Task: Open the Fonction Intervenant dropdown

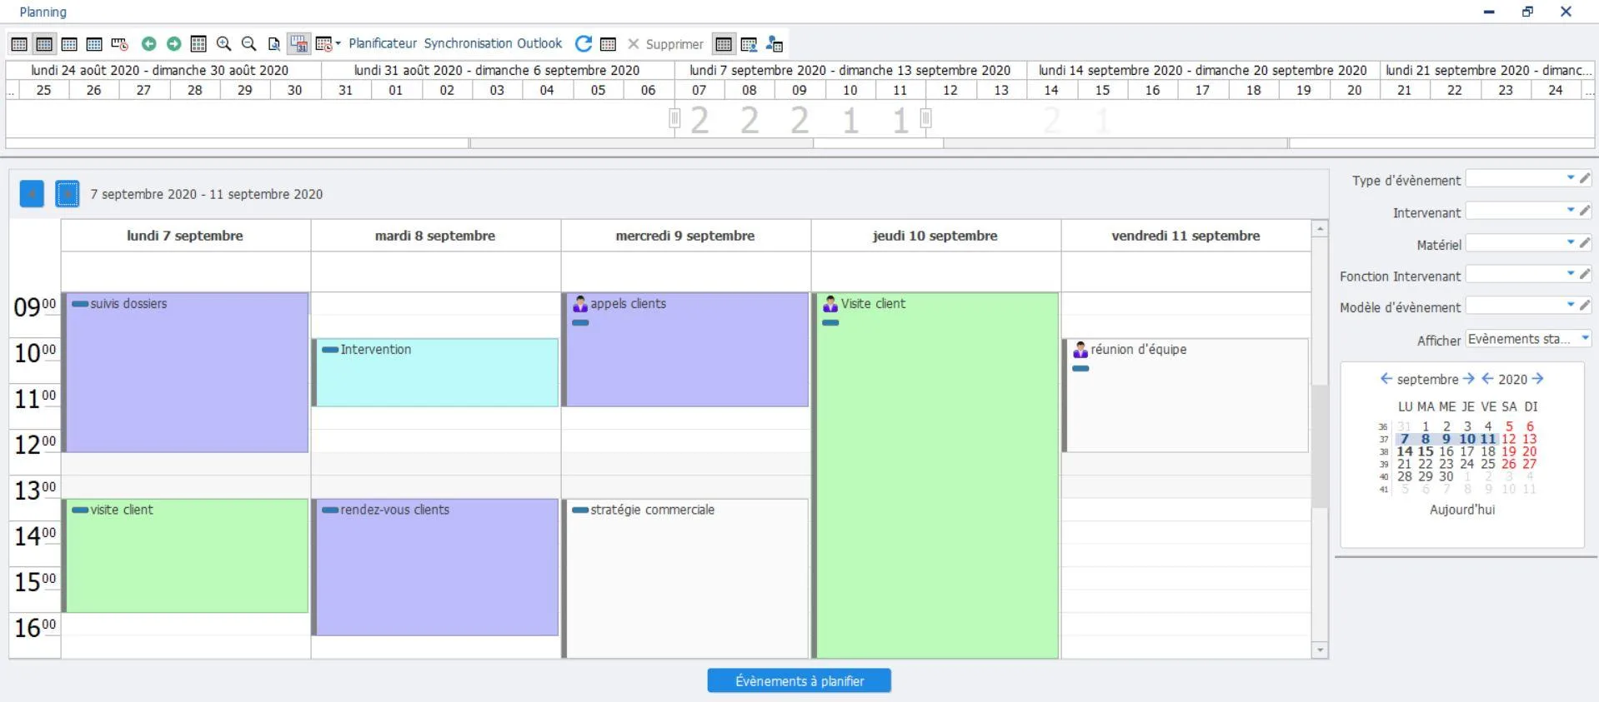Action: click(x=1571, y=273)
